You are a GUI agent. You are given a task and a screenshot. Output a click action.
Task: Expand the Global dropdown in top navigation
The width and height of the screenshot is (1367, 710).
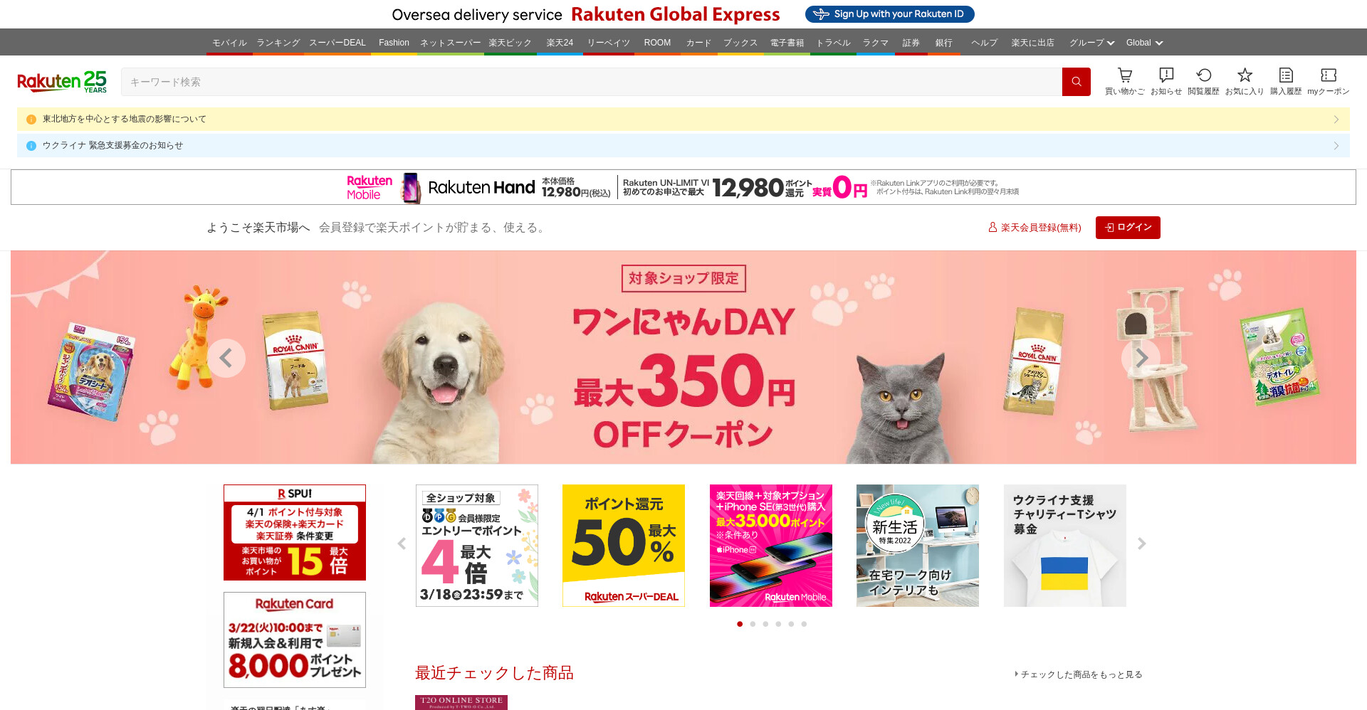tap(1144, 43)
